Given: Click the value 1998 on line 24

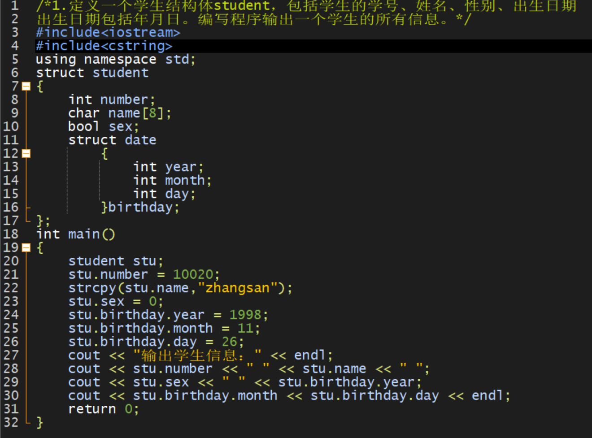Looking at the screenshot, I should coord(245,315).
